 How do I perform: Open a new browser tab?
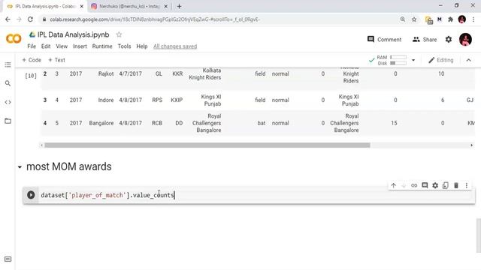click(179, 6)
